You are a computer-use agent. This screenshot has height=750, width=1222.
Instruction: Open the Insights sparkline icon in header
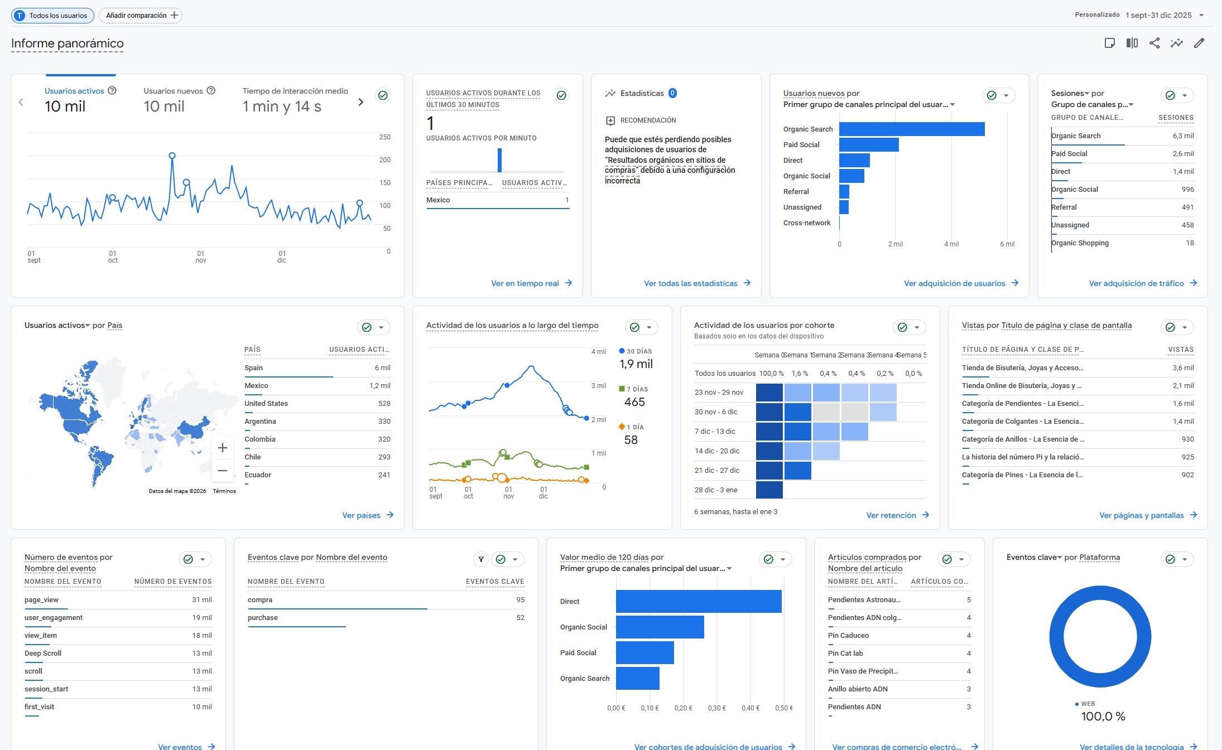pyautogui.click(x=1177, y=43)
